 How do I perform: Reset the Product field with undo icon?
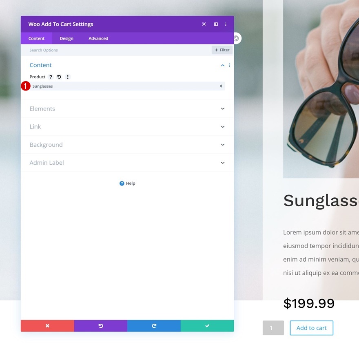coord(59,77)
